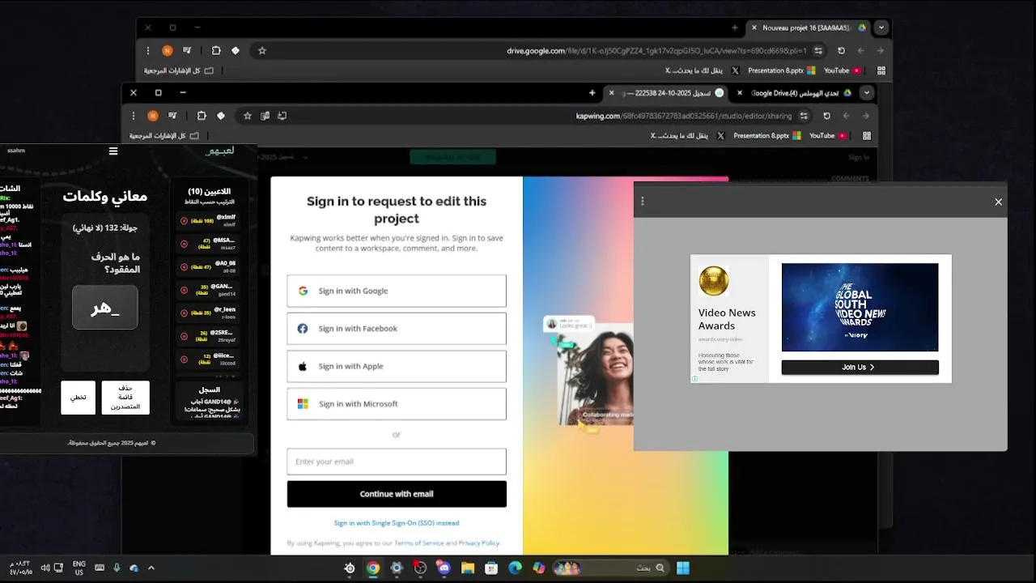The width and height of the screenshot is (1036, 583).
Task: Select Nouveau projet 16 tab in Drive window
Action: (809, 28)
